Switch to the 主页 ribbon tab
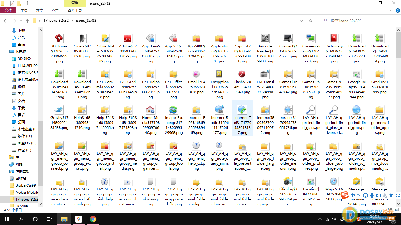Screen dimensions: 401x225 (x=24, y=10)
